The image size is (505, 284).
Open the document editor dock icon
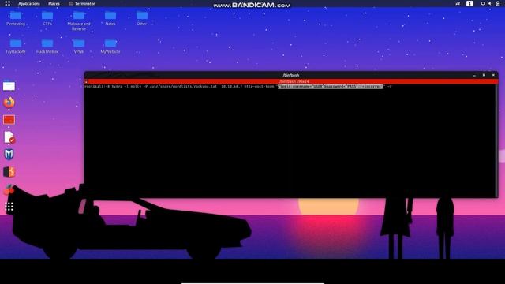[9, 137]
